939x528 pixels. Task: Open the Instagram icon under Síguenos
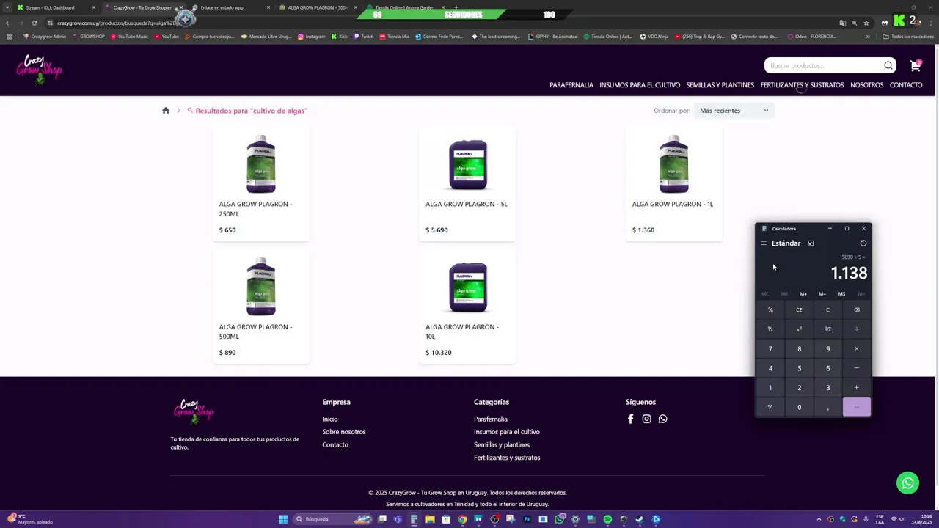(646, 419)
